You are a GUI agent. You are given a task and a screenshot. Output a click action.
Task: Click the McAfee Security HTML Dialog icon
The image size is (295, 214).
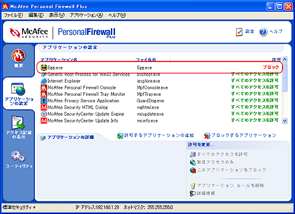click(x=44, y=107)
